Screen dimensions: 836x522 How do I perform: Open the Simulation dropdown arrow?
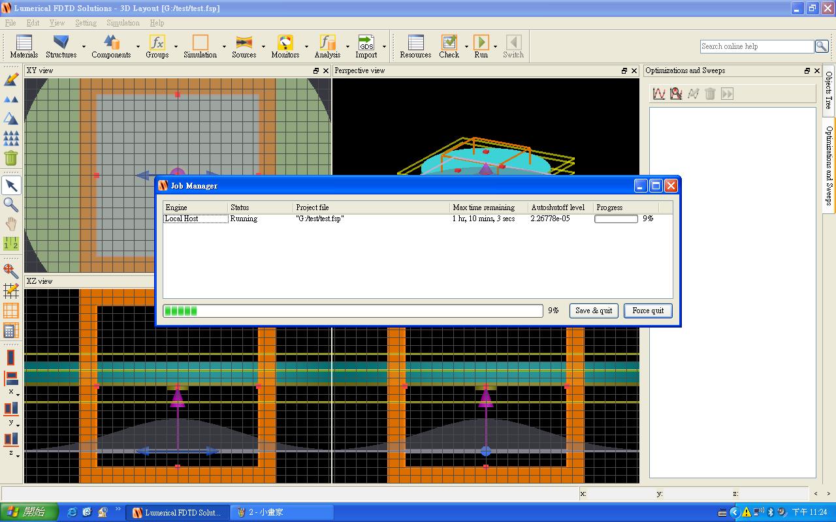coord(224,46)
